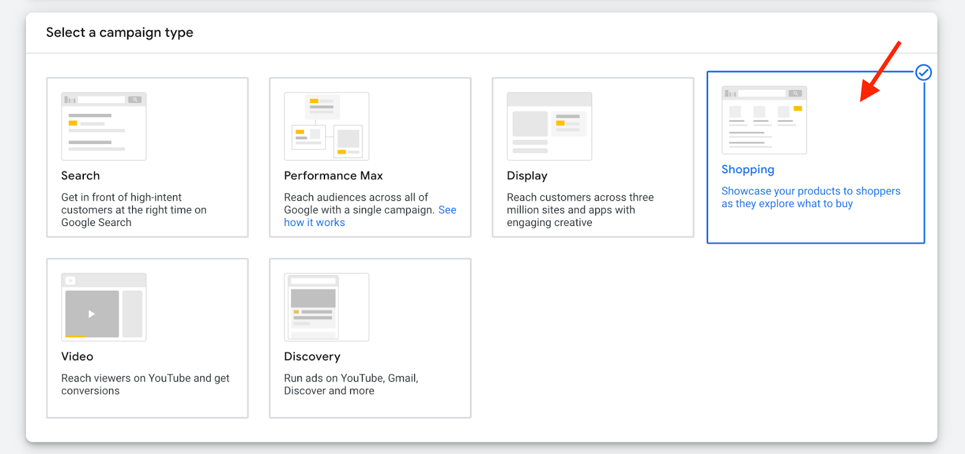Click the Search campaign illustration icon

tap(104, 126)
